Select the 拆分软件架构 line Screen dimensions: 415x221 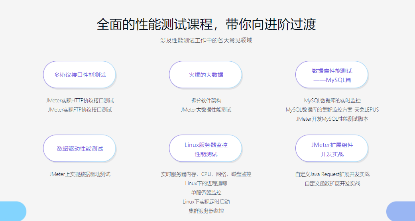pyautogui.click(x=206, y=101)
